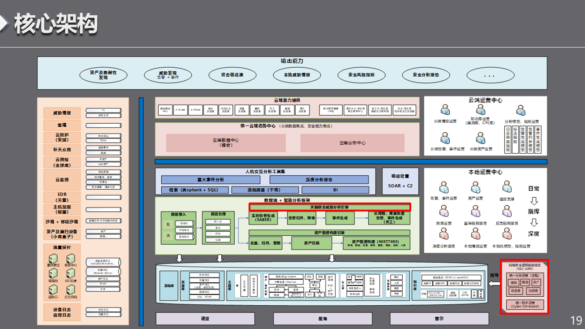Select the 雷尔 box at the bottom

[439, 319]
